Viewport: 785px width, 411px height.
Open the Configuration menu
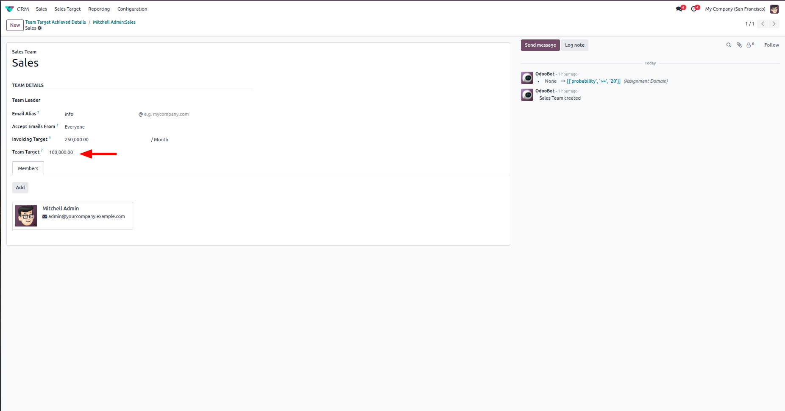(x=132, y=9)
